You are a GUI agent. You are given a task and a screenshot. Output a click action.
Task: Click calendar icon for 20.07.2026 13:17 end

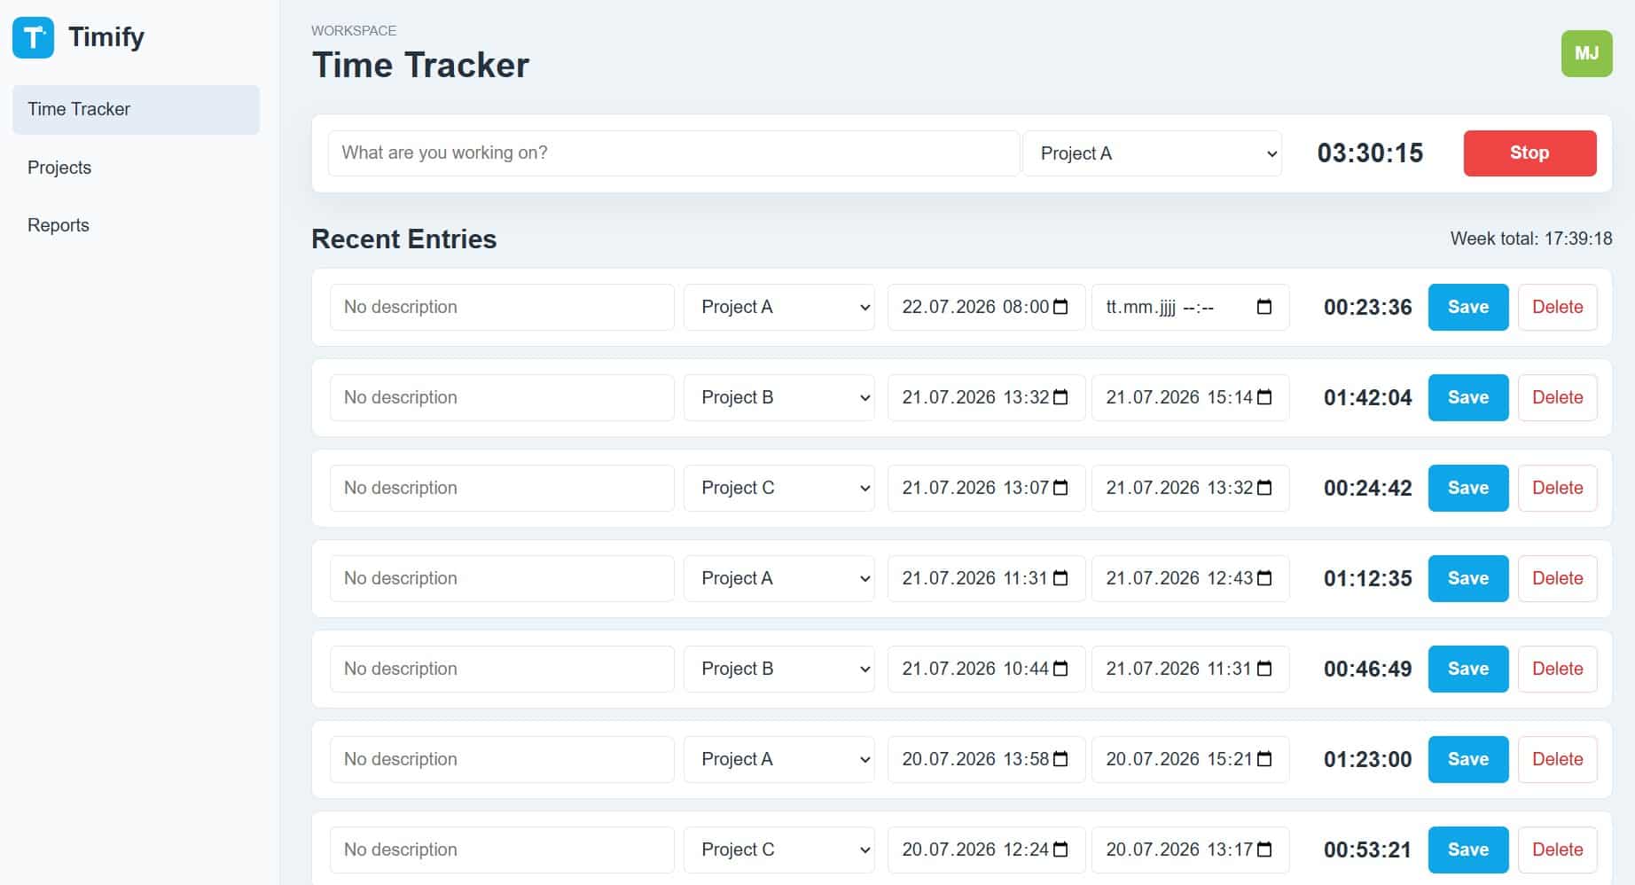pos(1264,850)
